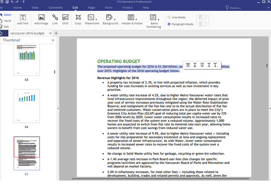Screen dimensions: 271x184
Task: Open the Background menu
Action: pyautogui.click(x=110, y=20)
